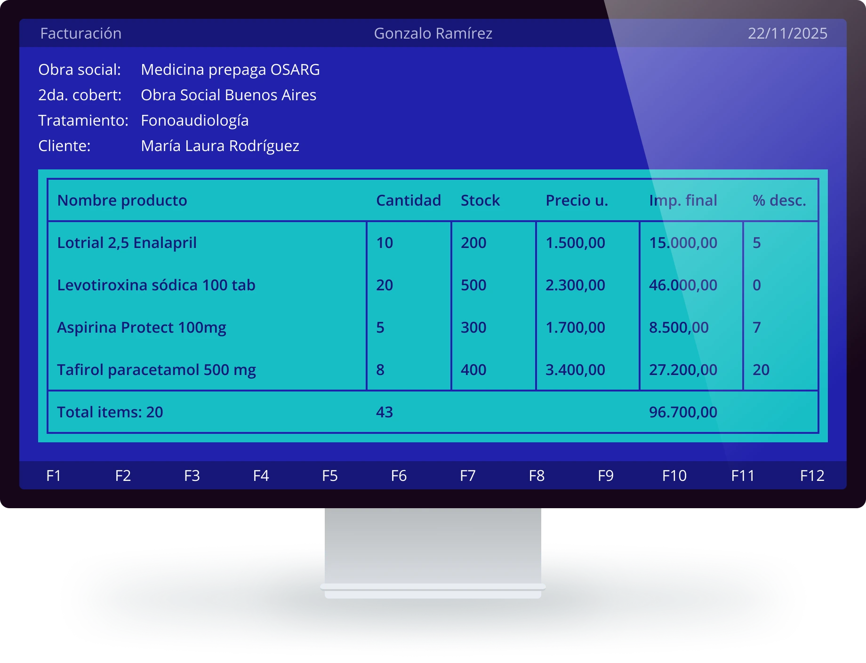866x663 pixels.
Task: Choose the Aspirina Protect 100mg product
Action: (x=141, y=328)
